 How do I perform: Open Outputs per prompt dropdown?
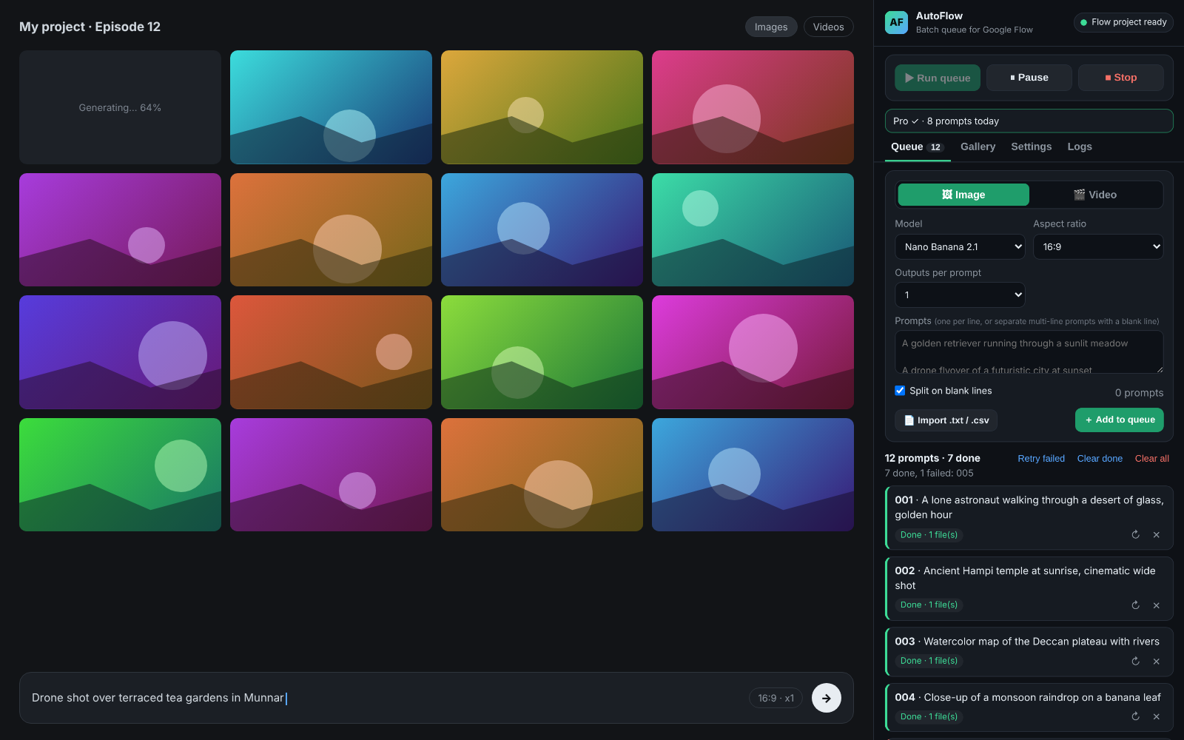pyautogui.click(x=960, y=295)
